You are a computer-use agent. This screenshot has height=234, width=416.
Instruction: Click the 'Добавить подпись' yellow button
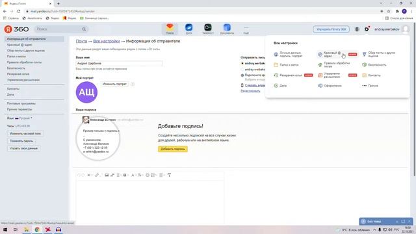[173, 149]
